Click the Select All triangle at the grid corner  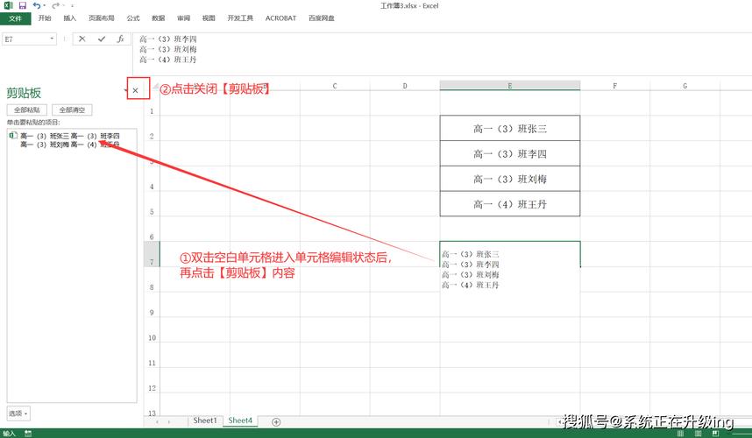[x=154, y=86]
